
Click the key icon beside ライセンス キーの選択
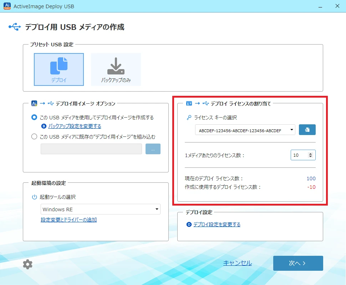[189, 118]
